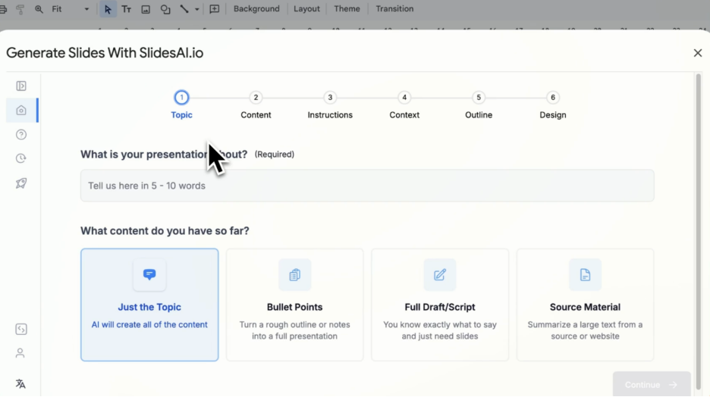Open the Transition option

tap(394, 8)
